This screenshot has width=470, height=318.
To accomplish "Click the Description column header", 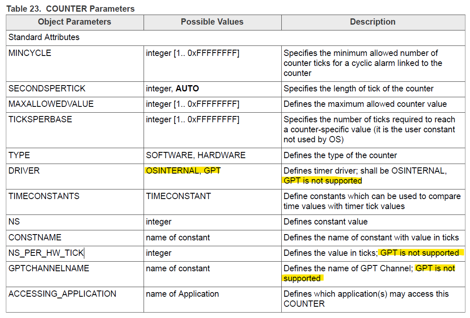I will click(x=372, y=22).
